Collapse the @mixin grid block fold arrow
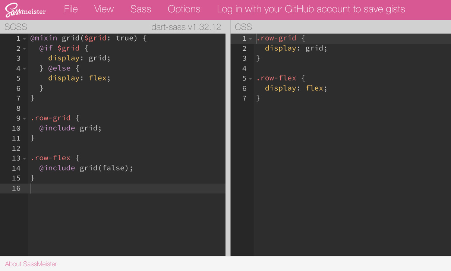 click(x=25, y=39)
